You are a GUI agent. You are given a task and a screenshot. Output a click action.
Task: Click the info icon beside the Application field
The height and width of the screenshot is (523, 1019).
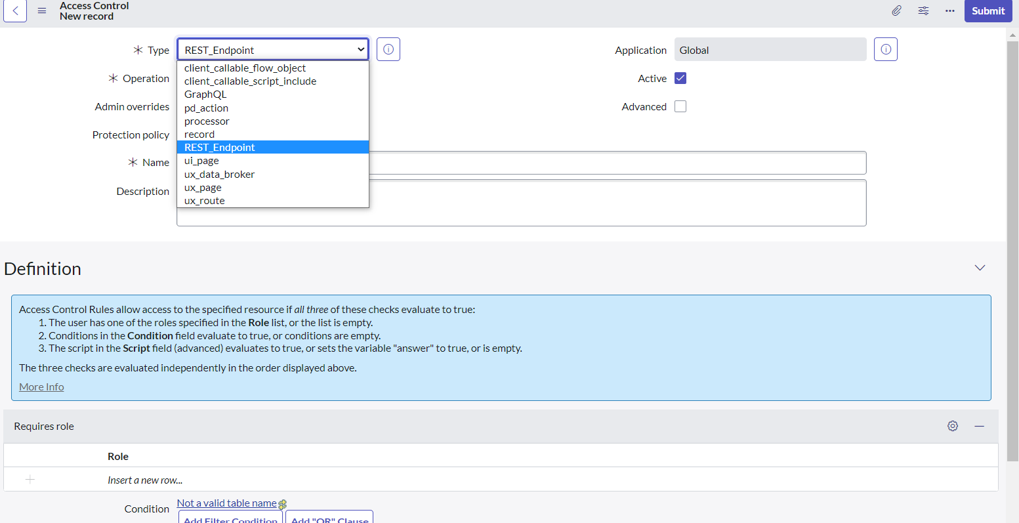click(885, 49)
